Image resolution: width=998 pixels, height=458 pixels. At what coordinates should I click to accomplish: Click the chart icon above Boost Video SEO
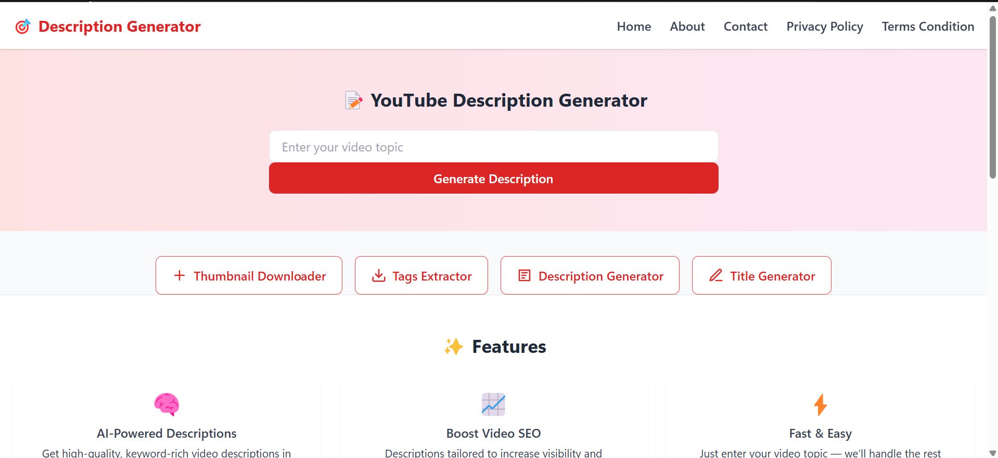point(493,404)
